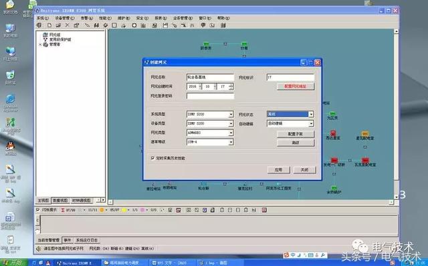Expand the 管理者 tree node
428x266 pixels.
(x=40, y=44)
